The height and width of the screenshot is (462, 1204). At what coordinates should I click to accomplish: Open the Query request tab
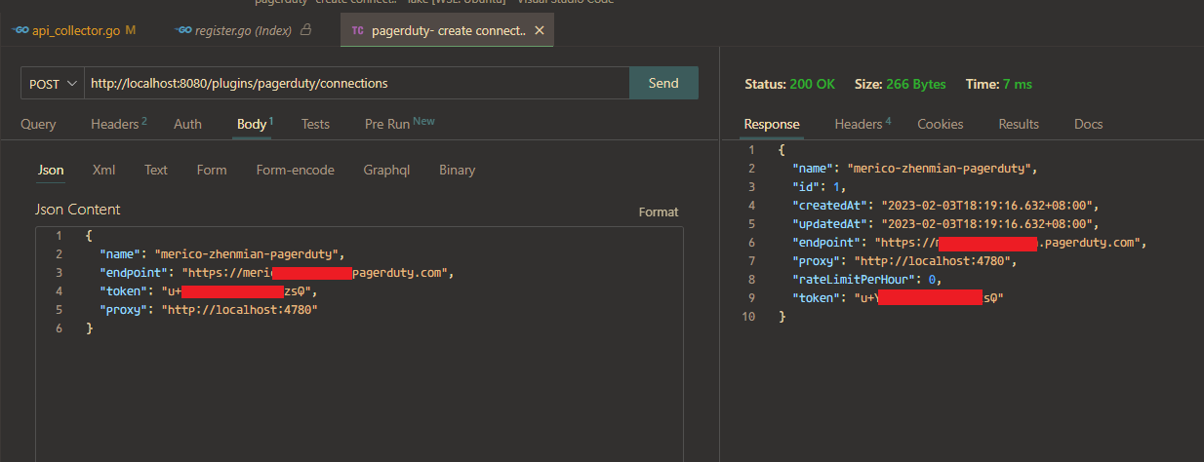pyautogui.click(x=38, y=124)
